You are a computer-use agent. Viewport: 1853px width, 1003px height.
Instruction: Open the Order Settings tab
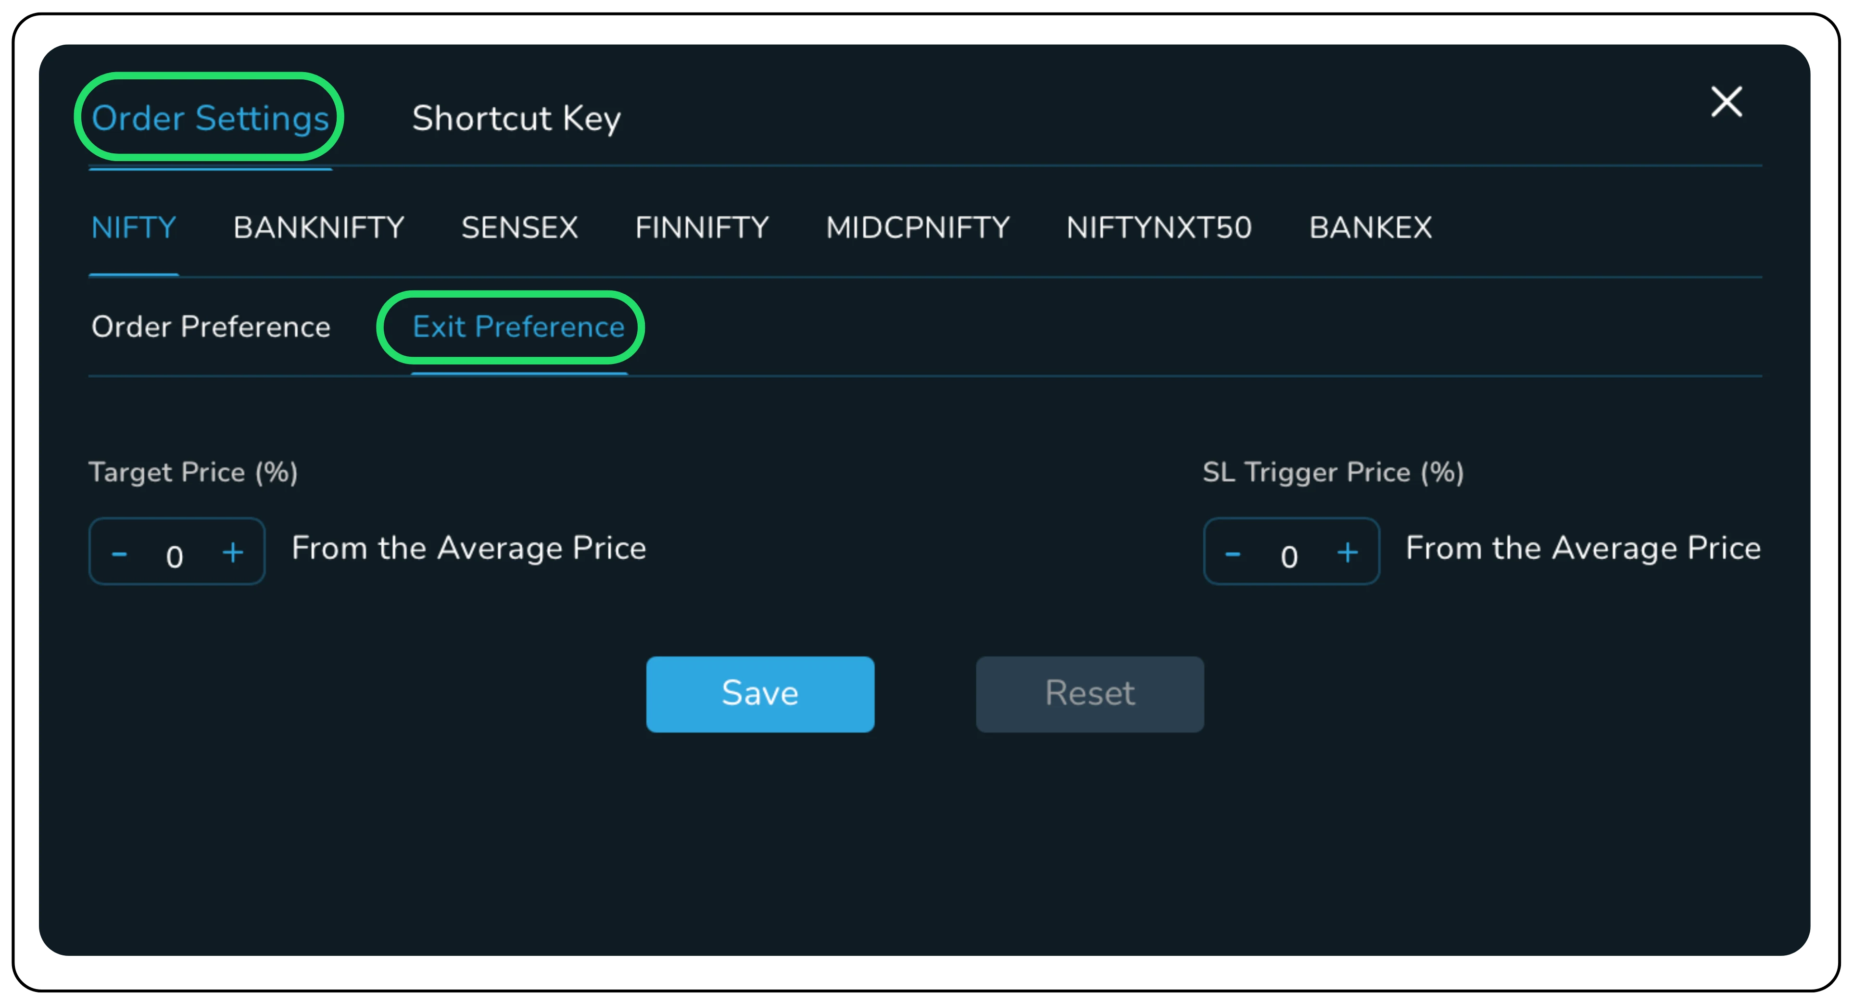click(x=211, y=118)
